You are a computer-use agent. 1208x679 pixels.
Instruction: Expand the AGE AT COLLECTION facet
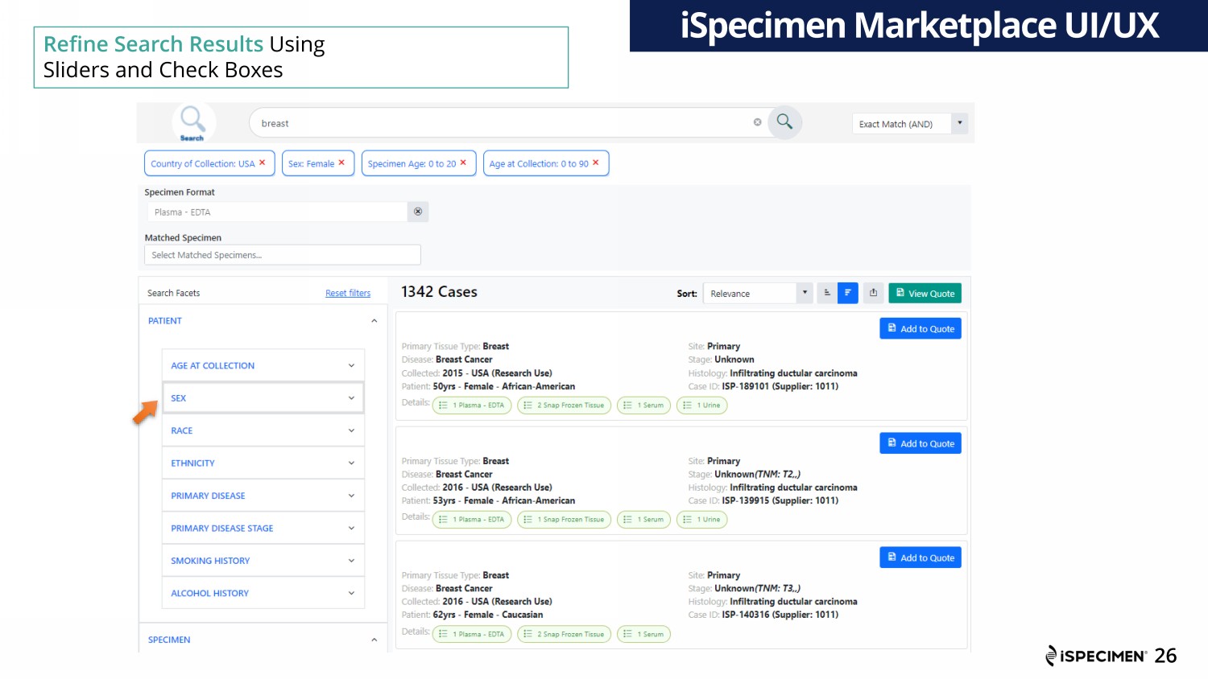[263, 365]
